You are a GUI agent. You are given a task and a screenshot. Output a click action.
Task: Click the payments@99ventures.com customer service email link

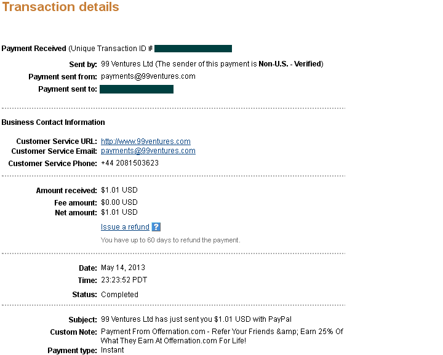point(148,151)
